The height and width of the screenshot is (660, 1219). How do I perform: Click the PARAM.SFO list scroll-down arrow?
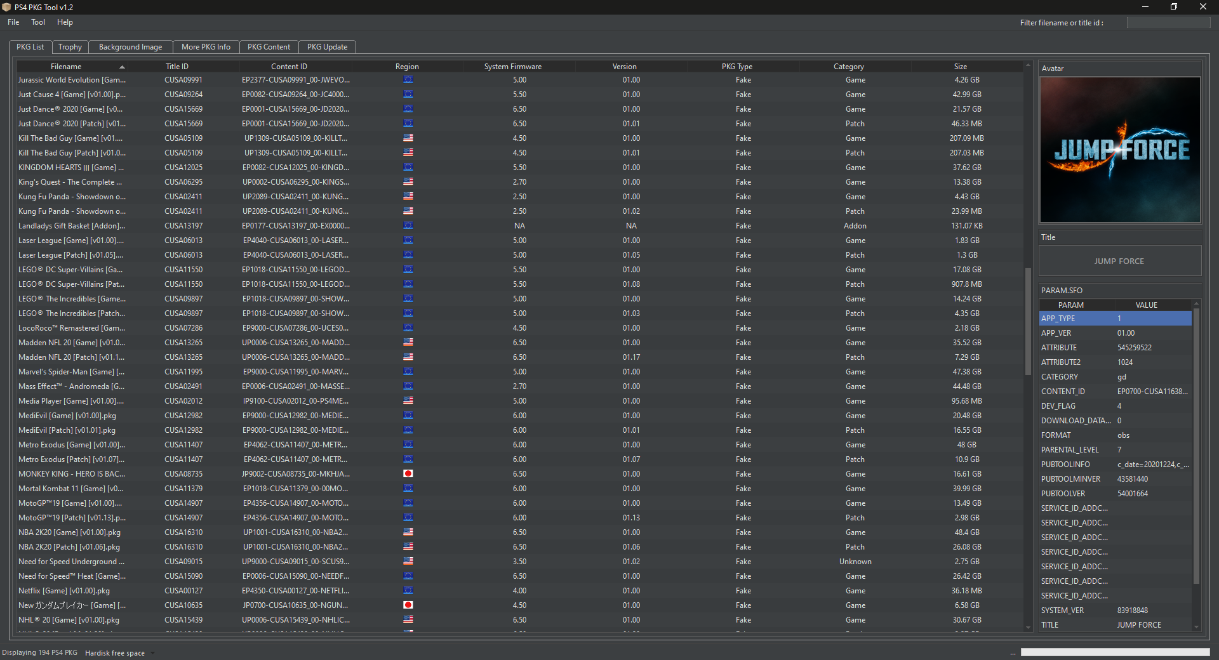1196,627
